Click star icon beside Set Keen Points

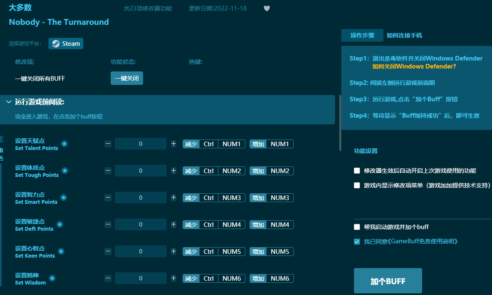61,251
